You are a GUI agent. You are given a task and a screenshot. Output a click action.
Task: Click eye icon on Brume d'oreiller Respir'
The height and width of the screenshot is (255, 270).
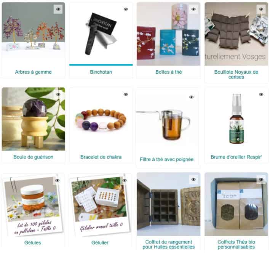click(x=261, y=94)
